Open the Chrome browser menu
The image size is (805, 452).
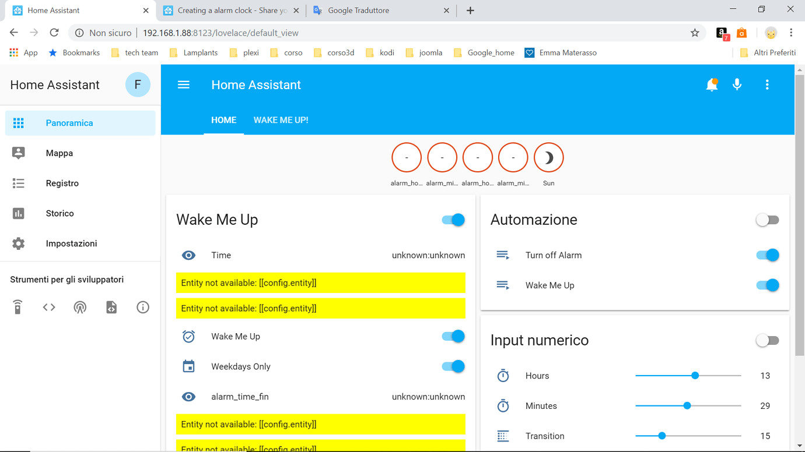pos(791,33)
